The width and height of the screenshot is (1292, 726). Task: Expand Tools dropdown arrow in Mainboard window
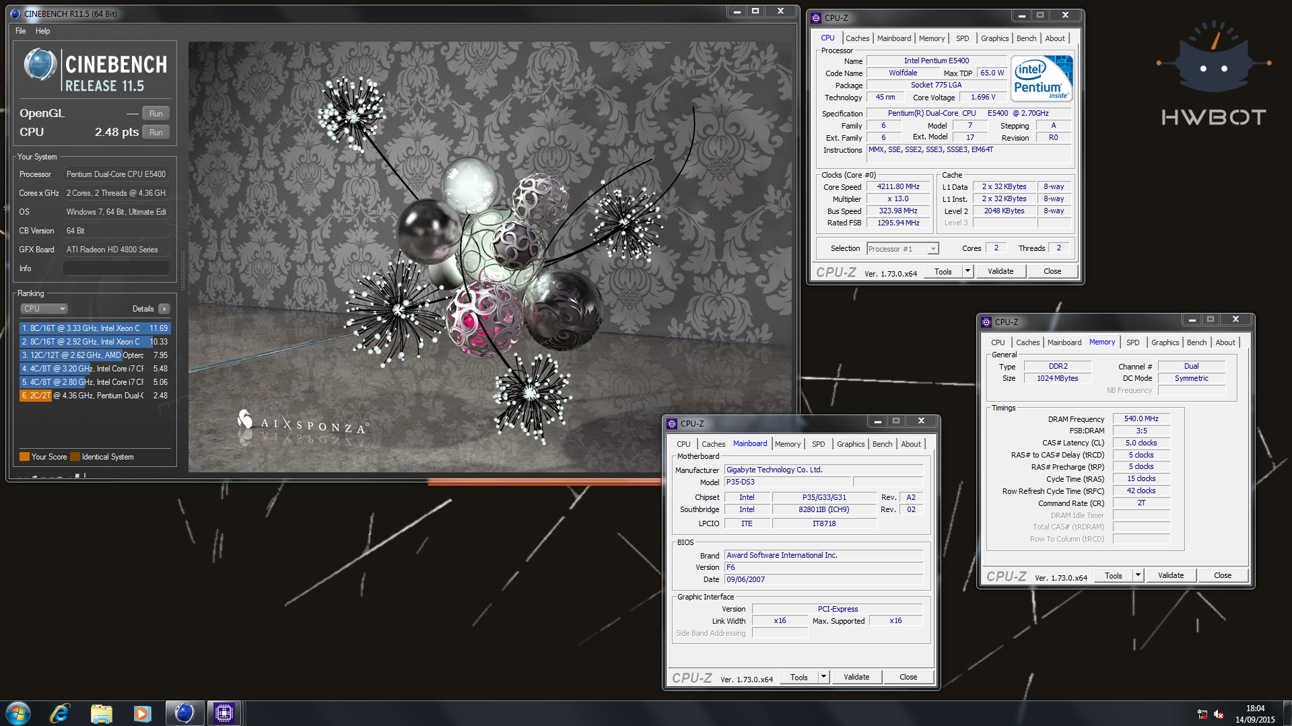point(823,677)
